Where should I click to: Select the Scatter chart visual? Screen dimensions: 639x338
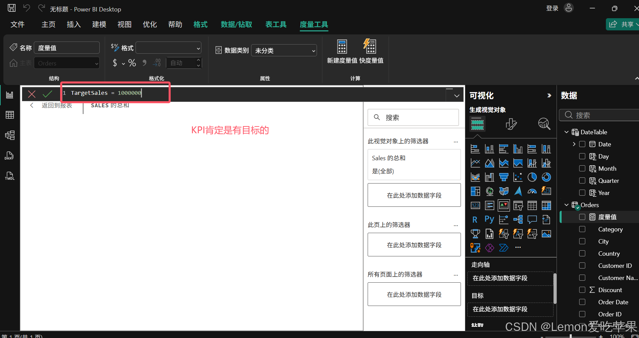click(x=518, y=177)
